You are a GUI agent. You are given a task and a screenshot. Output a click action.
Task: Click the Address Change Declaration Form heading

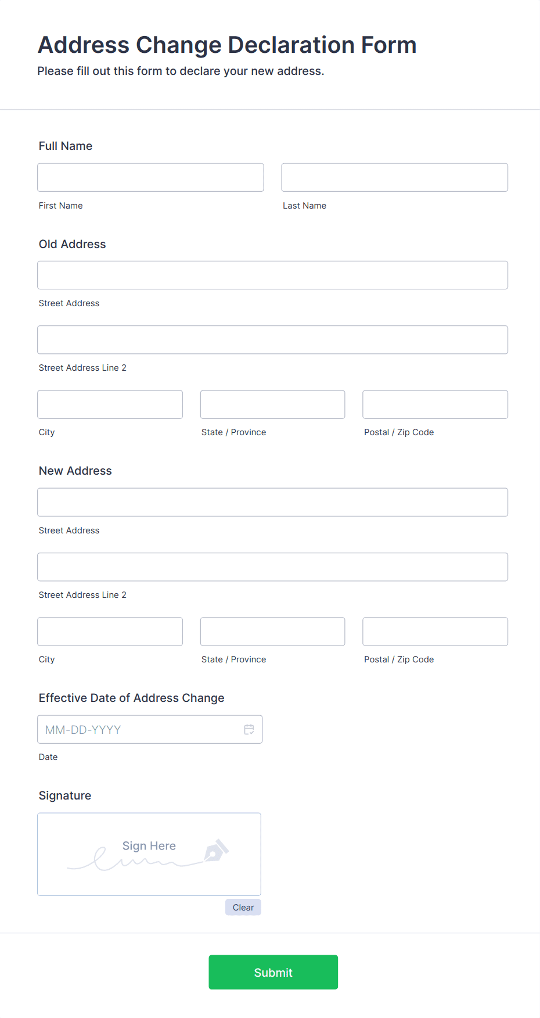click(227, 45)
